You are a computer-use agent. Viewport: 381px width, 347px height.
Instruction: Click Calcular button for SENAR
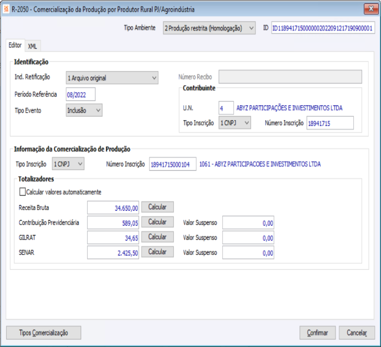(158, 252)
